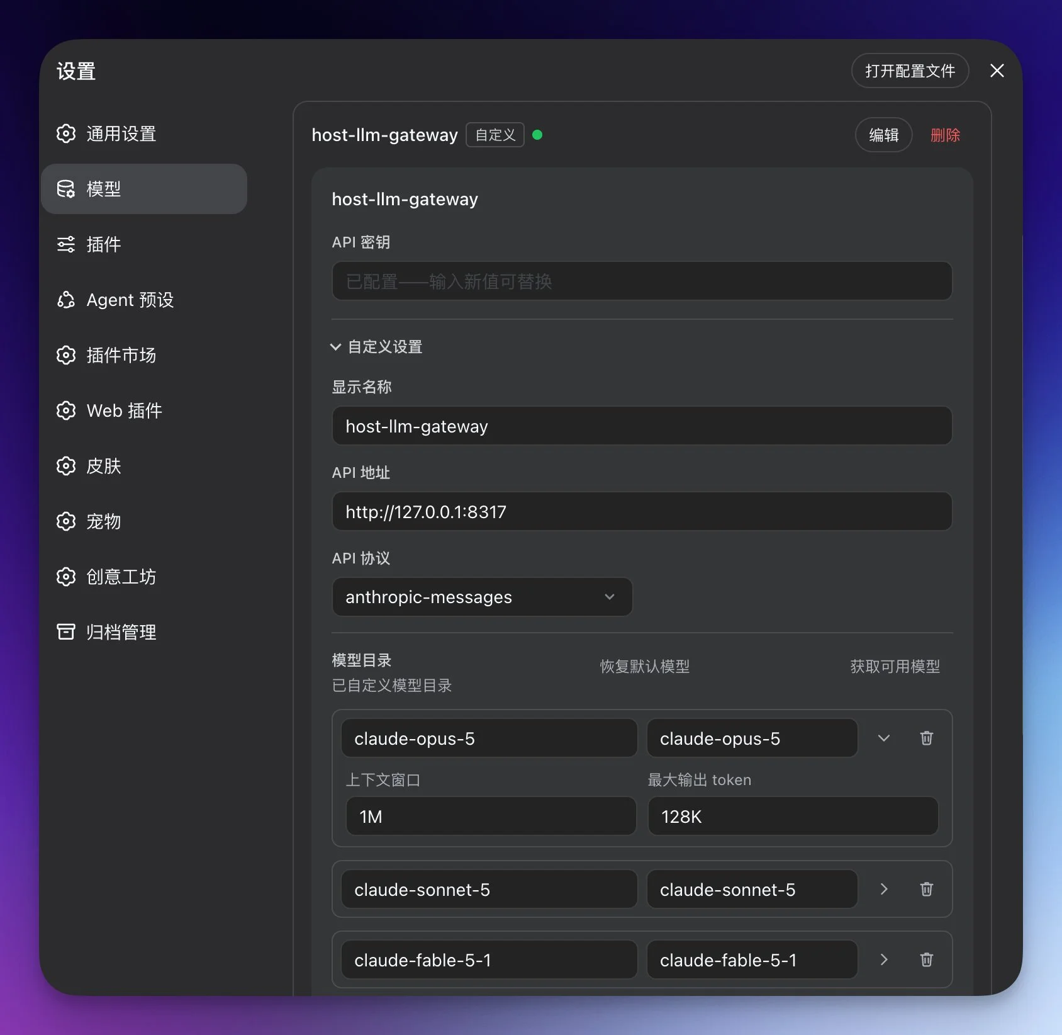Click the Agent 预设 sidebar icon
Screen dimensions: 1062x1035
pos(66,300)
